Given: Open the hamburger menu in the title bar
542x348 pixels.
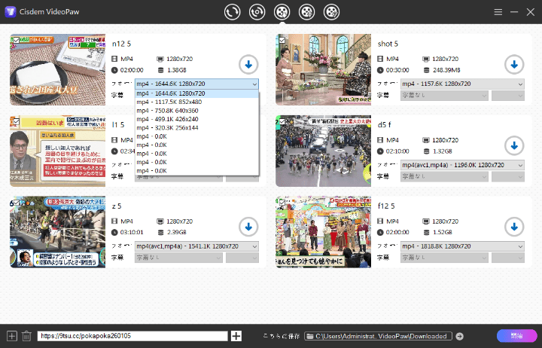Looking at the screenshot, I should tap(498, 12).
